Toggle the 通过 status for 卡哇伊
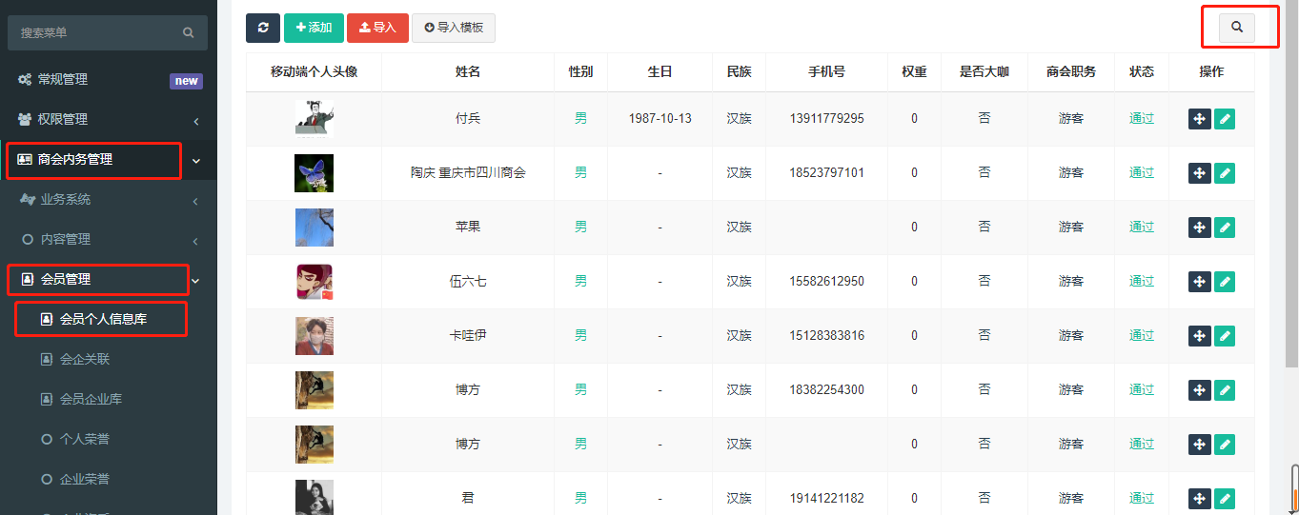Image resolution: width=1299 pixels, height=515 pixels. click(x=1141, y=336)
